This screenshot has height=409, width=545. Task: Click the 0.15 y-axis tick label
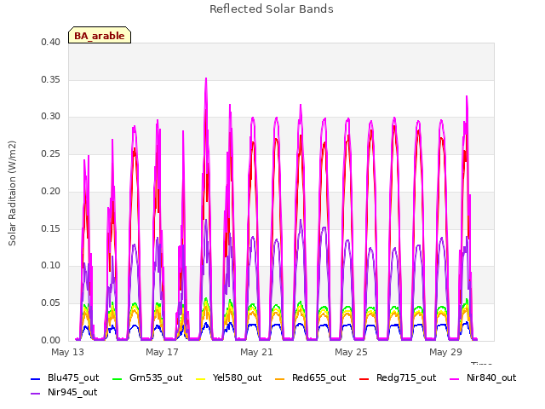coord(51,228)
